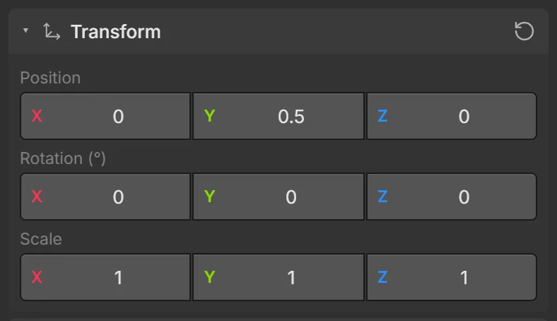This screenshot has height=321, width=557.
Task: Edit Scale Z value field
Action: [x=452, y=277]
